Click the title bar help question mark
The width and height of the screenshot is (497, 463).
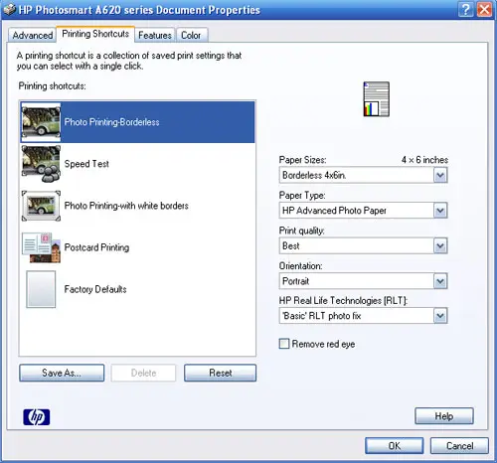[x=466, y=9]
